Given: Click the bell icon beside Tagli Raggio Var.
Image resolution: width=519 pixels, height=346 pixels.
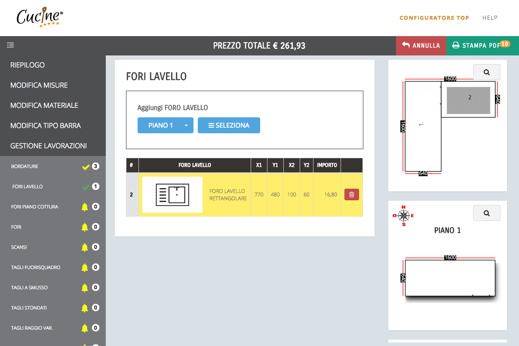Looking at the screenshot, I should (x=85, y=328).
